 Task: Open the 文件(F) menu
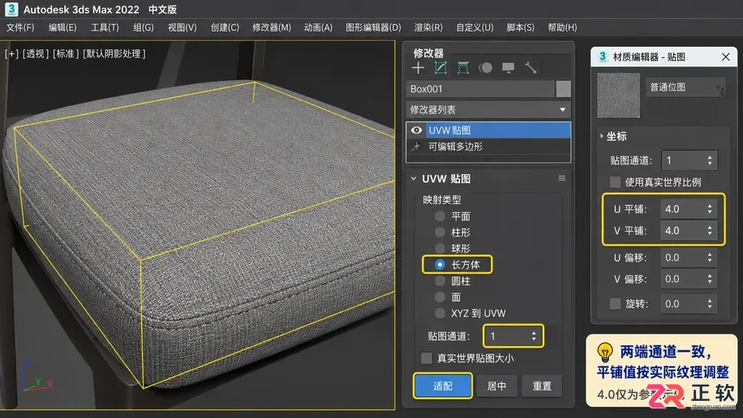tap(20, 28)
